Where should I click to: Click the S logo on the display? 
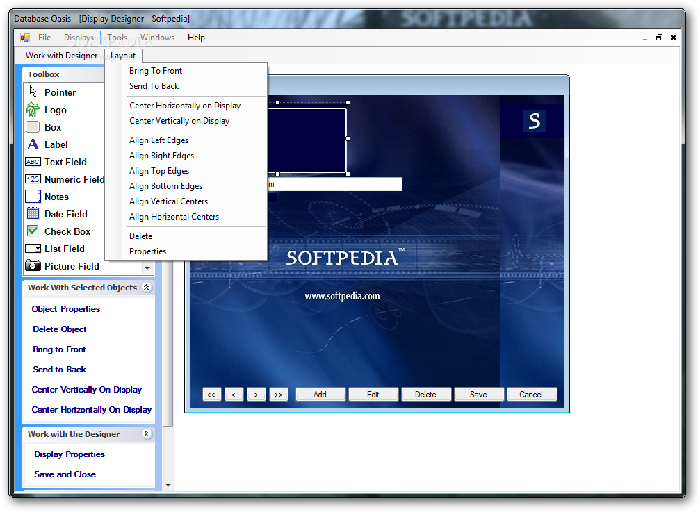click(x=535, y=121)
